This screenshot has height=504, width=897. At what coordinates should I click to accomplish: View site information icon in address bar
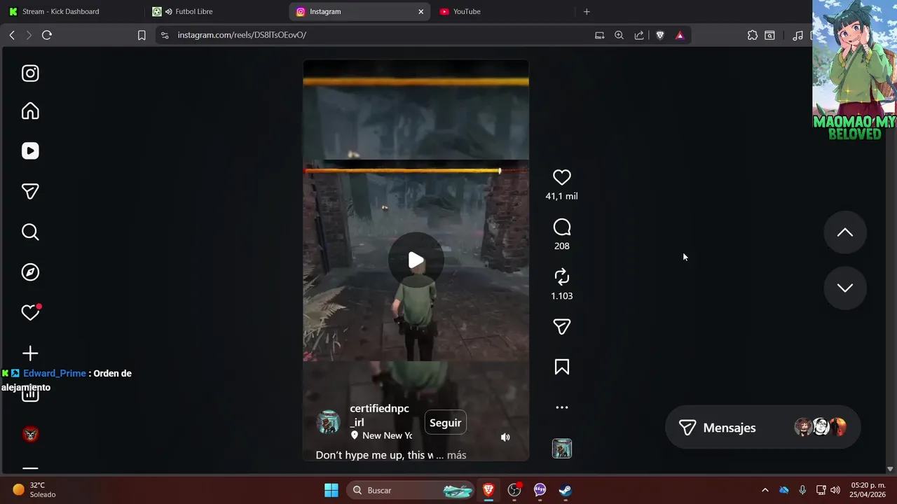(x=165, y=35)
